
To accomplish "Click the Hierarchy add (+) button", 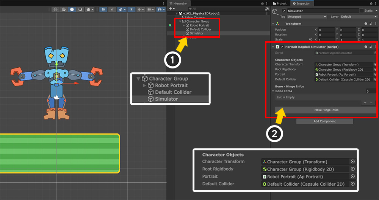I will click(171, 8).
